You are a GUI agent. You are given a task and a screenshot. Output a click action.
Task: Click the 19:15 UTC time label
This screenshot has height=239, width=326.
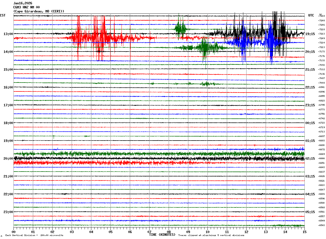click(x=310, y=34)
